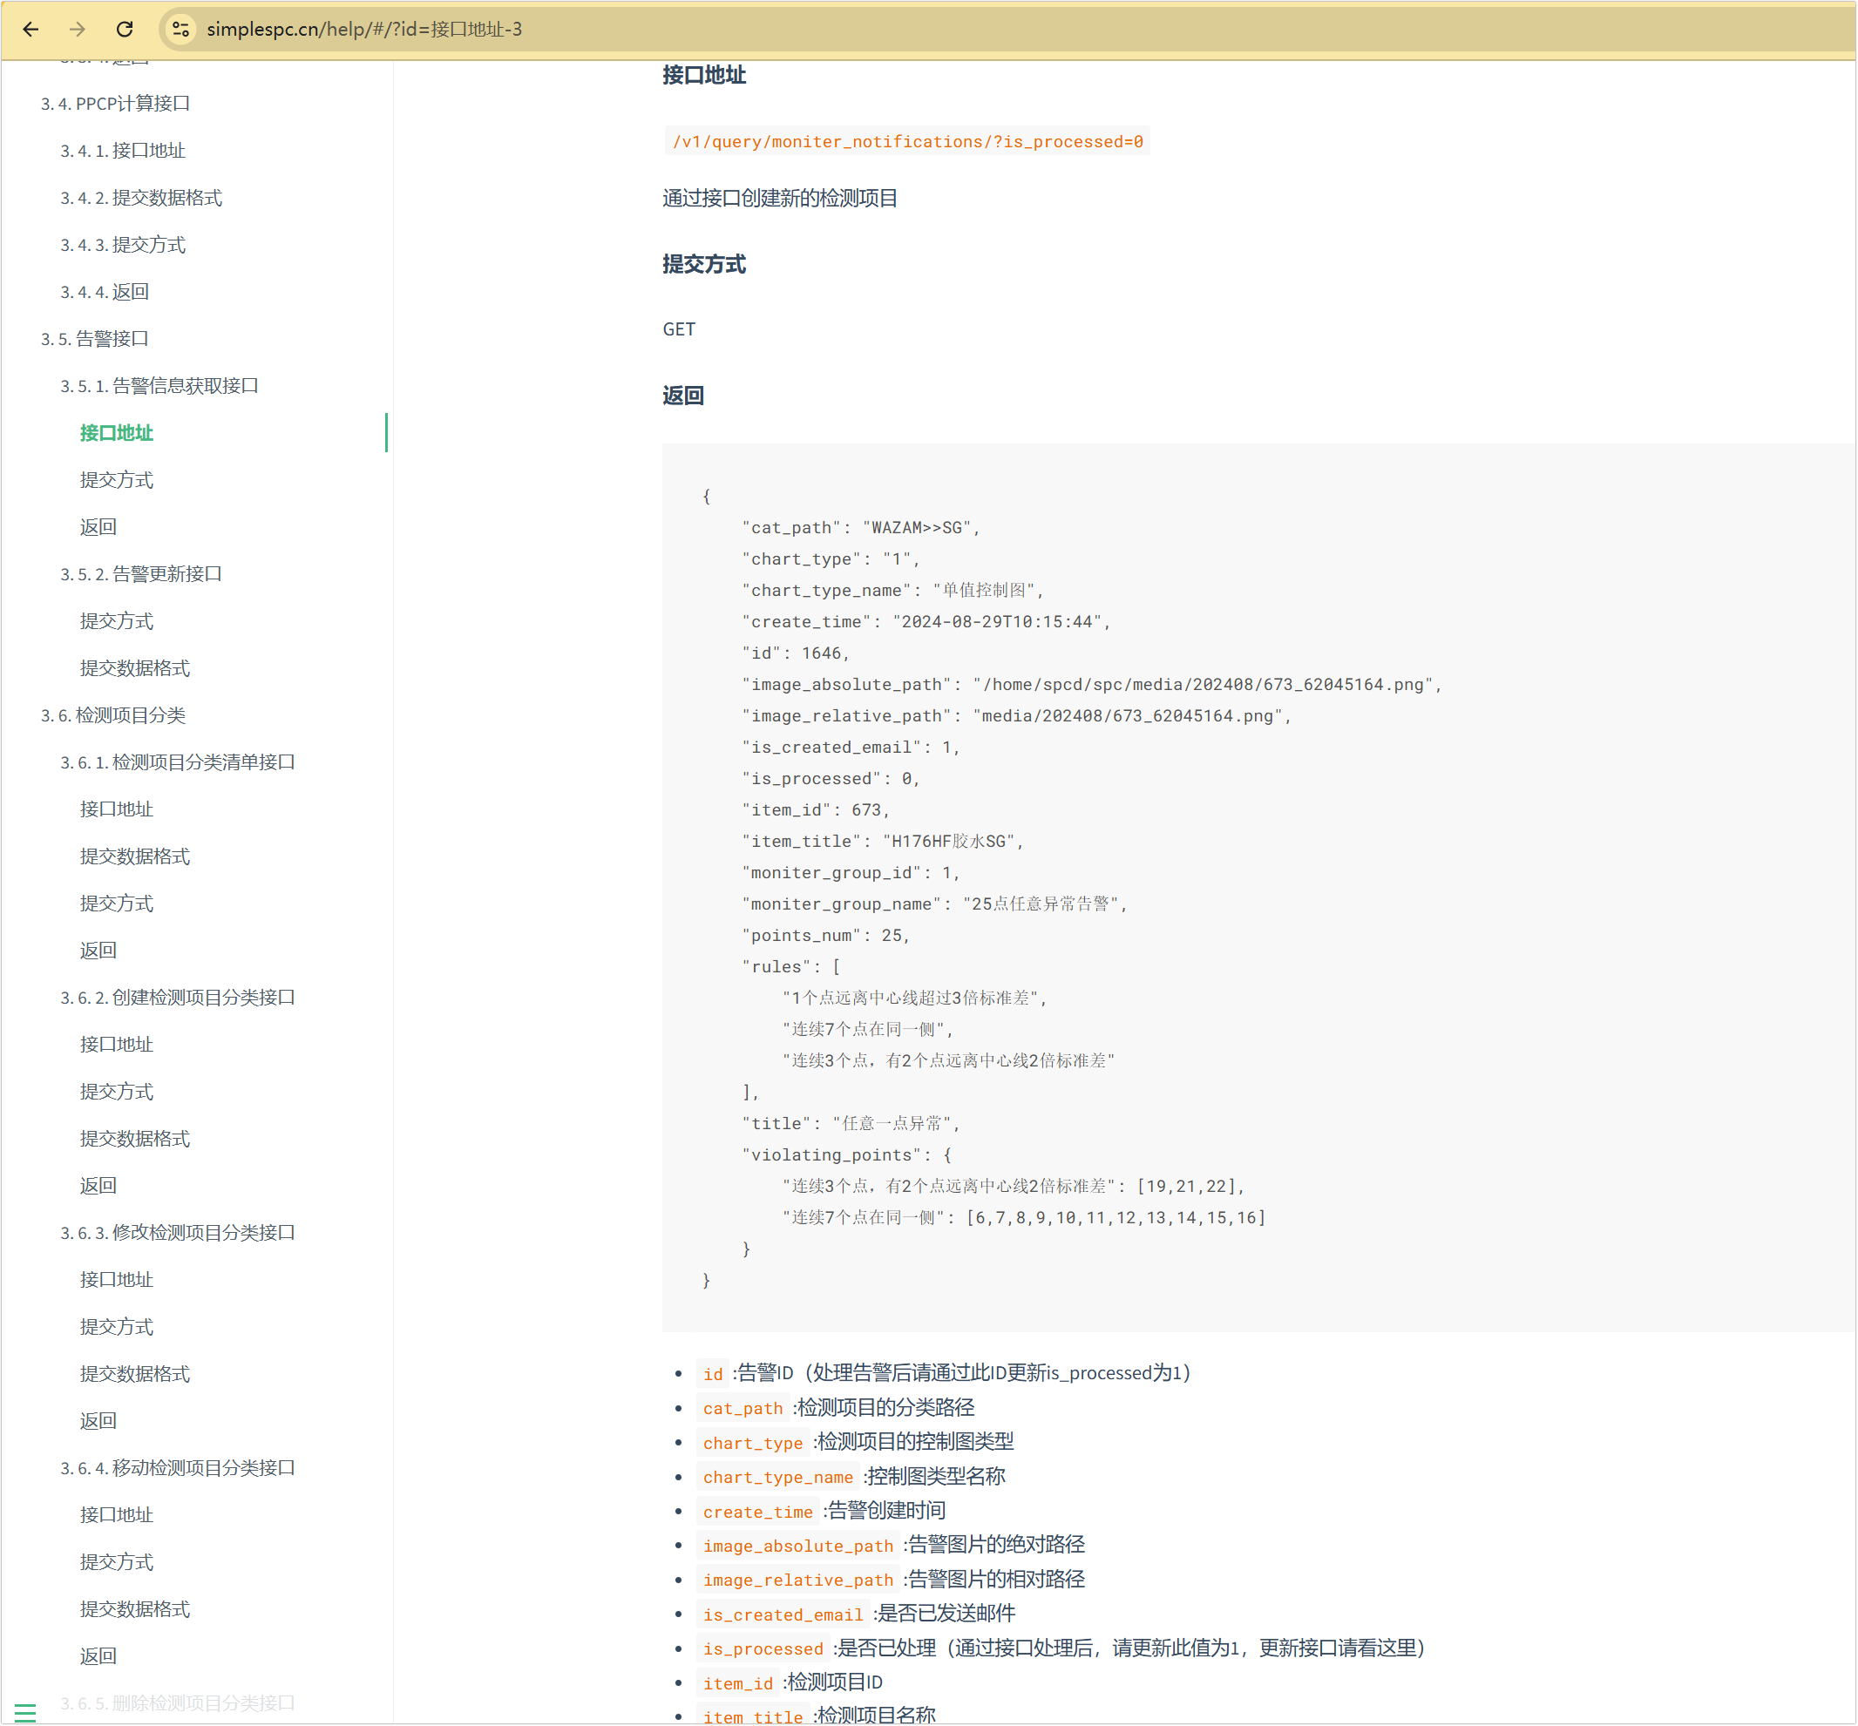1858x1726 pixels.
Task: Open site information icon in address bar
Action: [181, 29]
